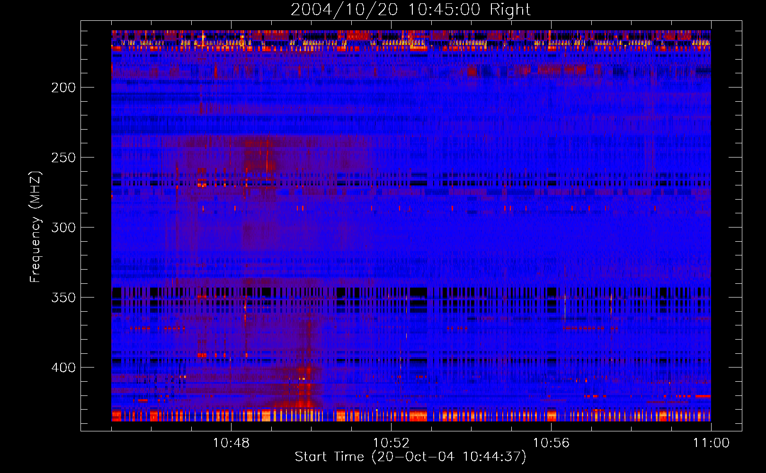This screenshot has height=473, width=766.
Task: Click the 11:00 time tick label
Action: coord(711,443)
